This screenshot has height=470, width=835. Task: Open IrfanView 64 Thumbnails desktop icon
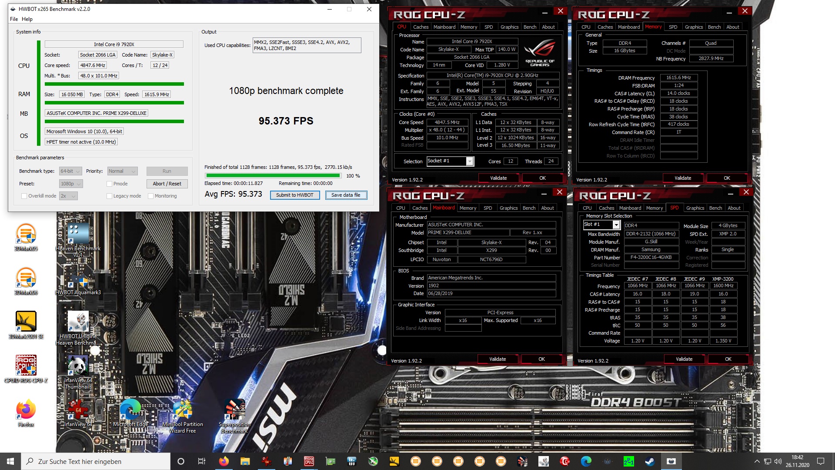point(78,372)
